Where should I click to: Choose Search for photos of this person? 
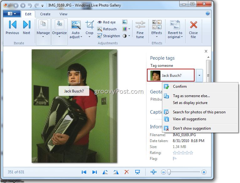(200, 112)
